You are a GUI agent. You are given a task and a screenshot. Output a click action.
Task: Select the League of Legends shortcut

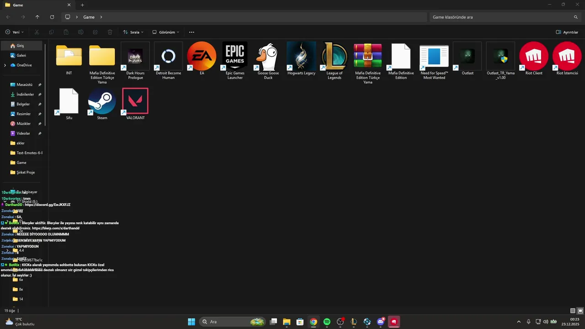[335, 60]
